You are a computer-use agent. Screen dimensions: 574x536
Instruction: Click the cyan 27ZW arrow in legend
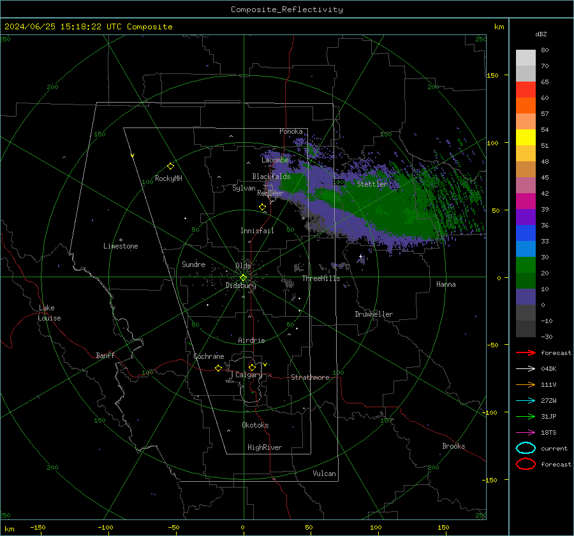pos(526,401)
